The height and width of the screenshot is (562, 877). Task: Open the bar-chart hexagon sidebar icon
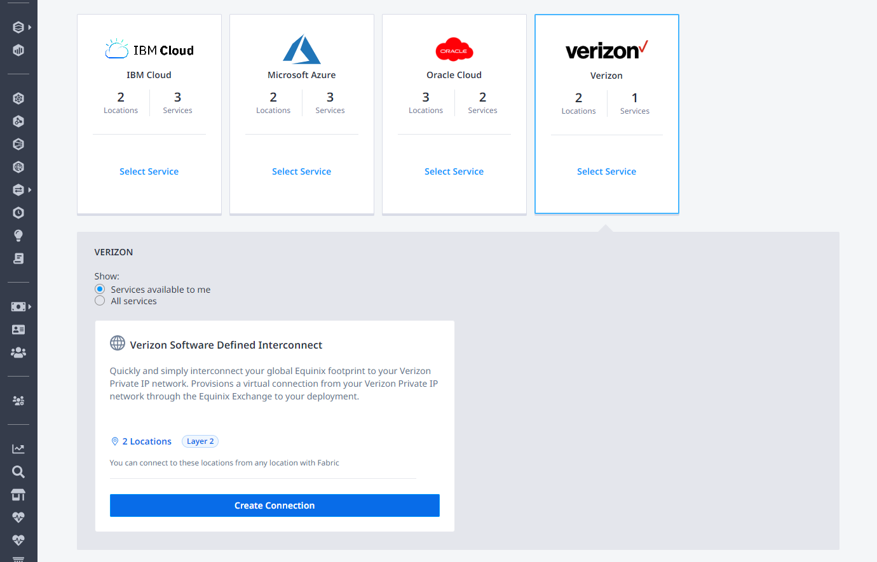18,50
